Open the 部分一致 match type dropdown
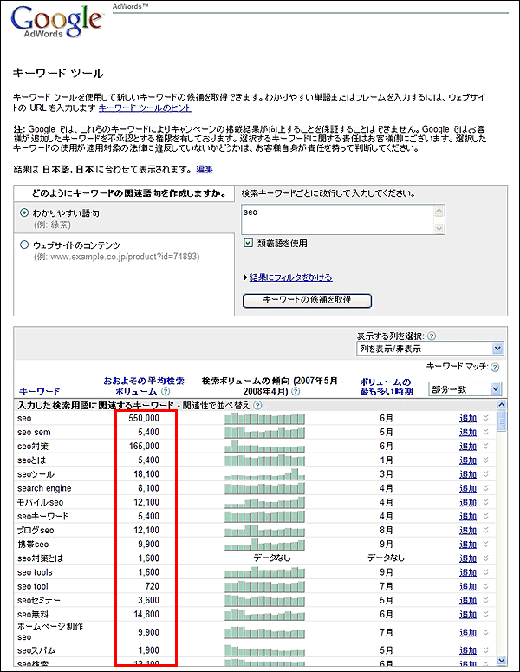This screenshot has width=520, height=672. [471, 389]
